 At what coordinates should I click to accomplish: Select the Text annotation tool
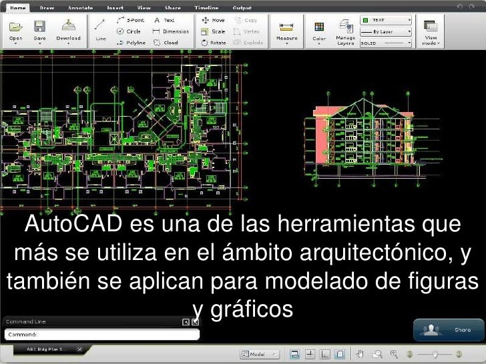pyautogui.click(x=164, y=20)
